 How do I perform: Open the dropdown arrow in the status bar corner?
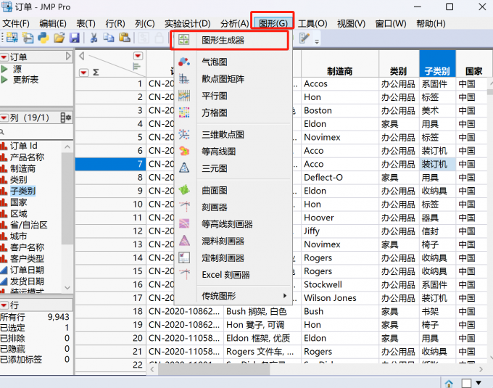478,383
